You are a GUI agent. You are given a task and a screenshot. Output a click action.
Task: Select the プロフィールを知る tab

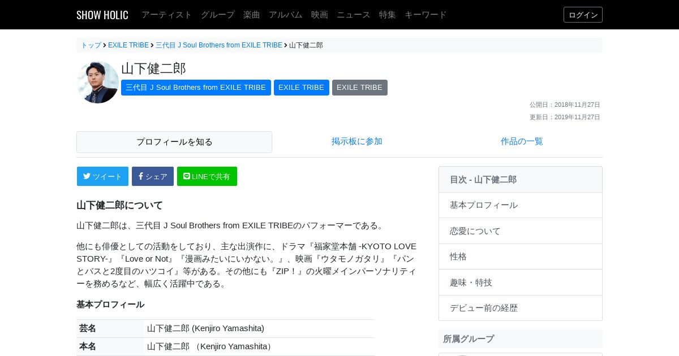pyautogui.click(x=174, y=142)
